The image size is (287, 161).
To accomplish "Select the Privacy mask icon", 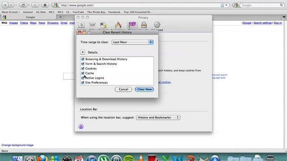I will pos(132,25).
